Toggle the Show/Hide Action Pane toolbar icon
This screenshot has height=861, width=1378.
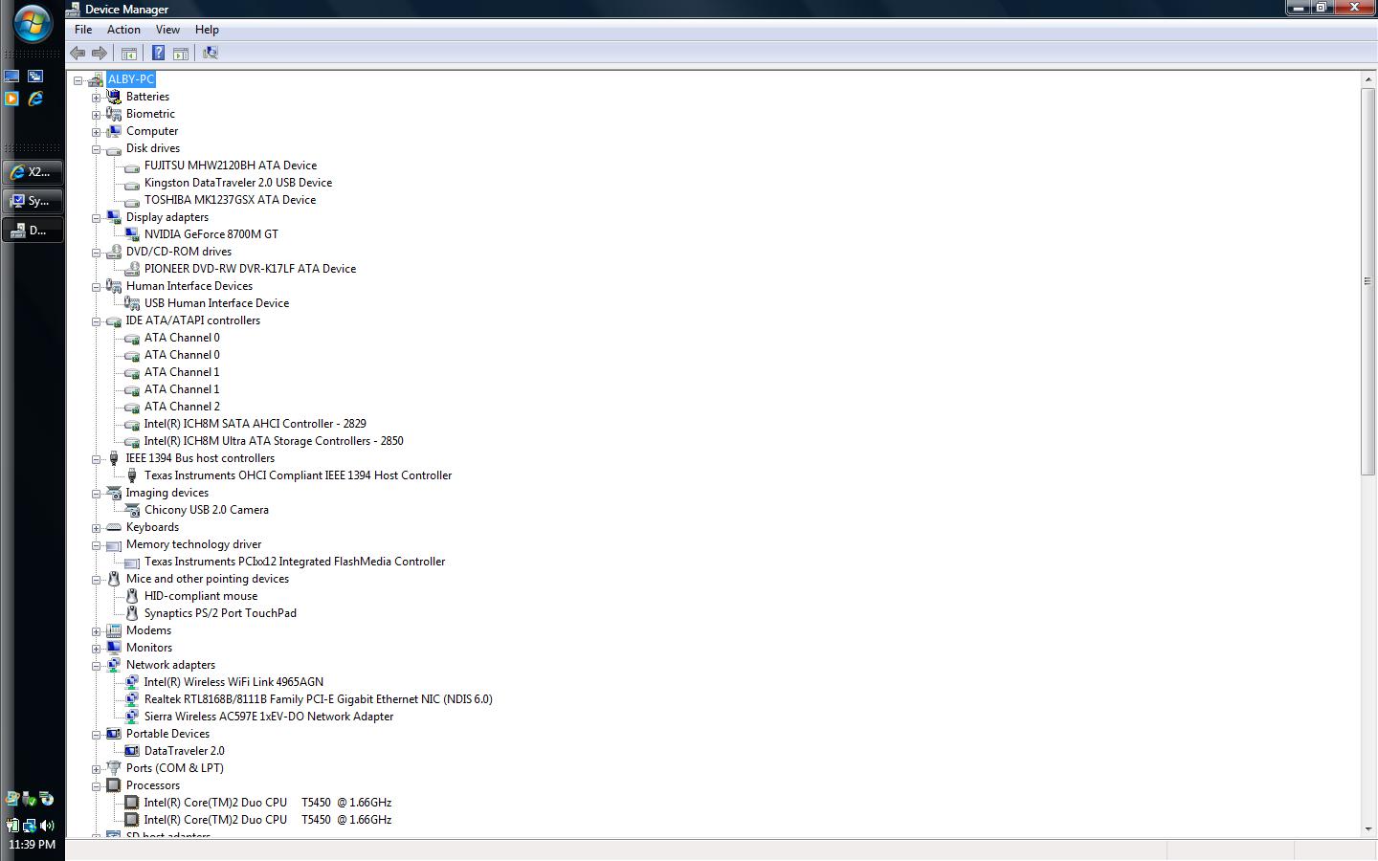coord(180,53)
